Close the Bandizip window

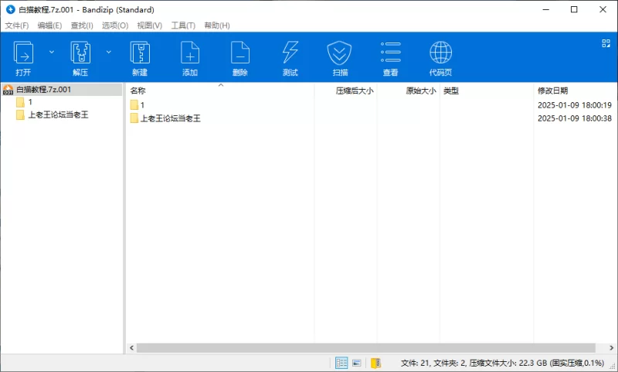(x=603, y=9)
